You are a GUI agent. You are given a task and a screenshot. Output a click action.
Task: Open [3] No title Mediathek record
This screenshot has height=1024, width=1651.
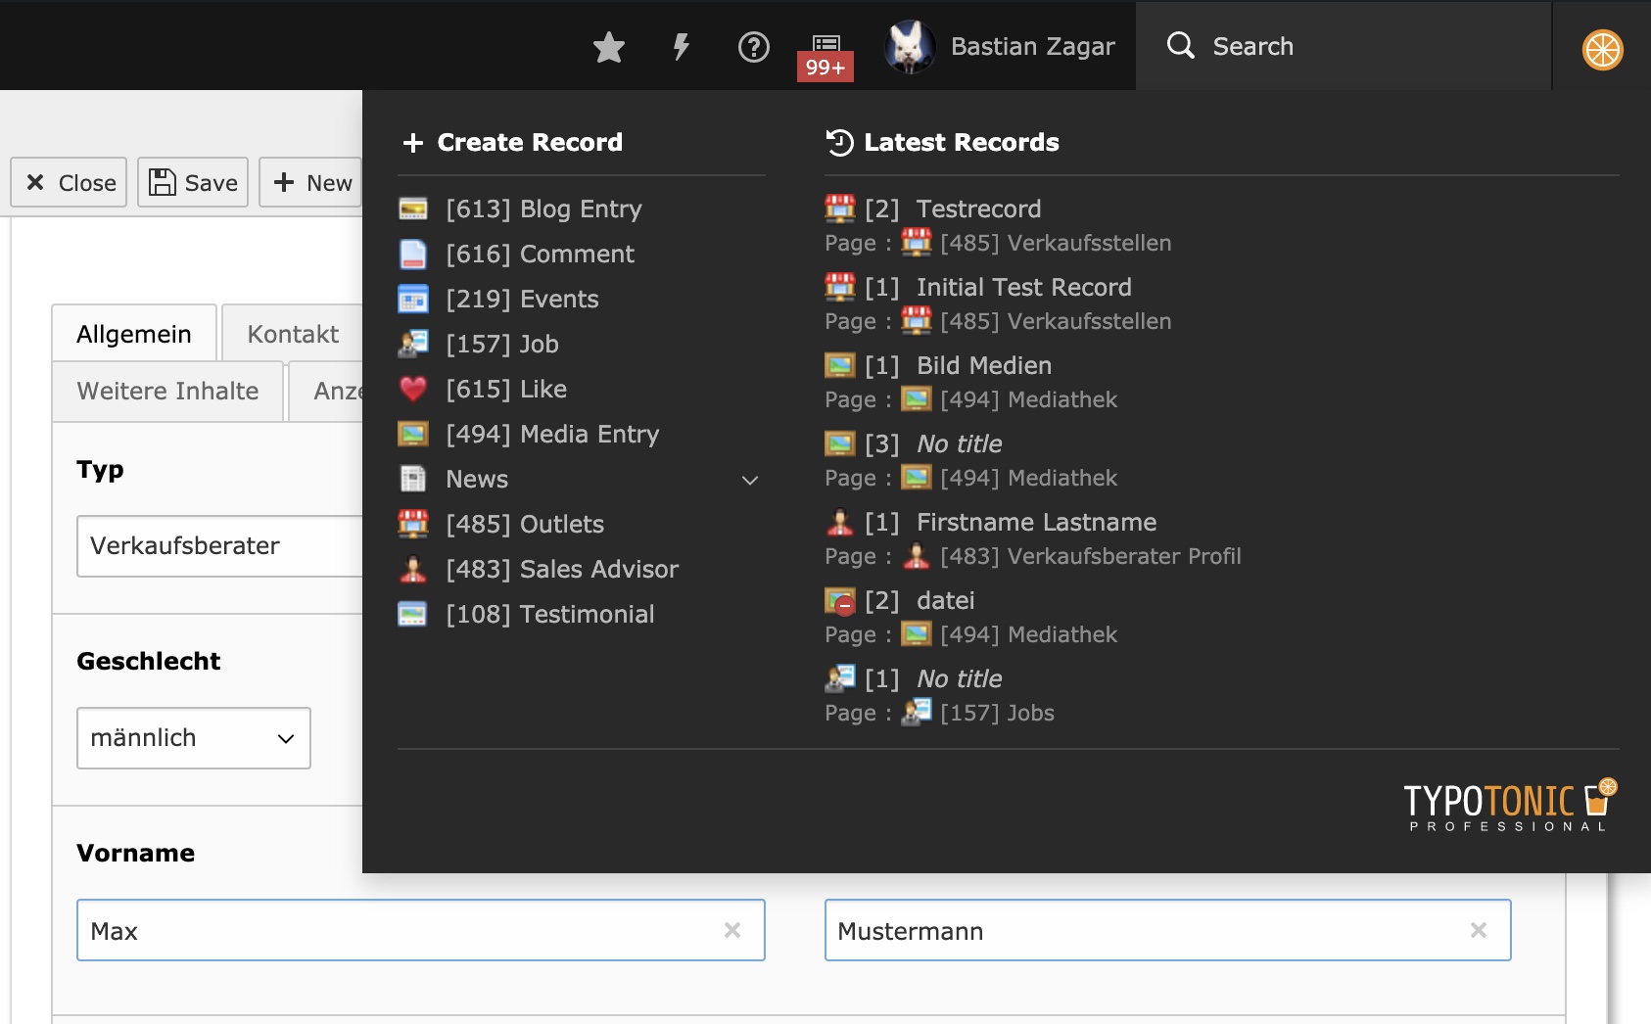(959, 443)
